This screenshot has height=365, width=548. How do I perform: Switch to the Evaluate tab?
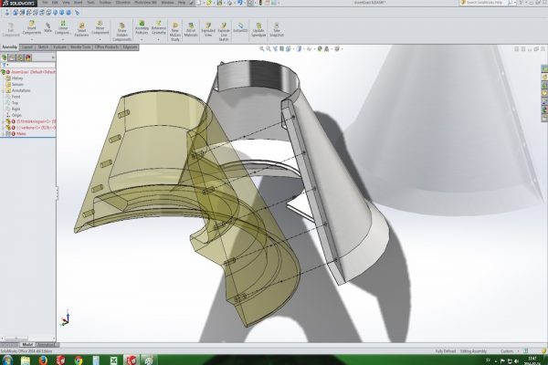[x=59, y=47]
